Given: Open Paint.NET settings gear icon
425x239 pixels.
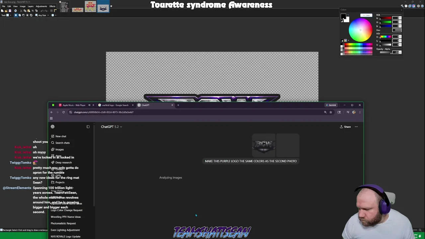Looking at the screenshot, I should (x=418, y=6).
